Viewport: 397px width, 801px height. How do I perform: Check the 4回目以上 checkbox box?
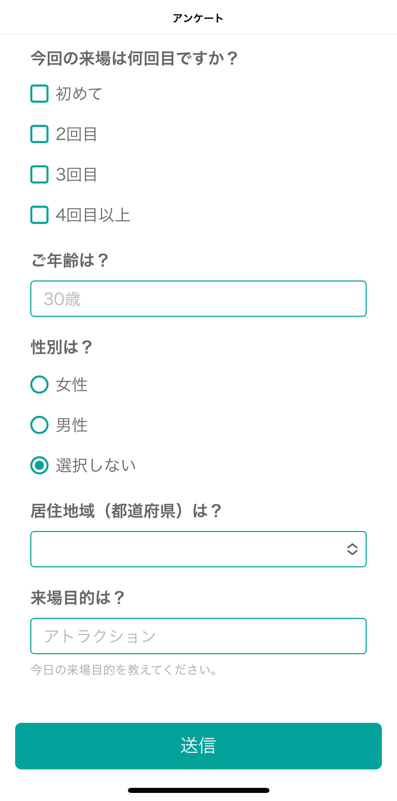(x=39, y=215)
